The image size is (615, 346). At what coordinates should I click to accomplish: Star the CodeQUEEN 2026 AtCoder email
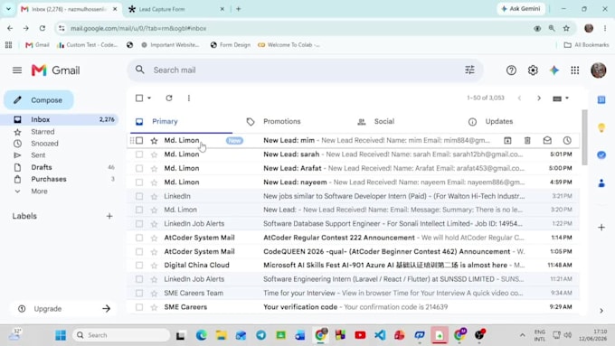pos(154,251)
